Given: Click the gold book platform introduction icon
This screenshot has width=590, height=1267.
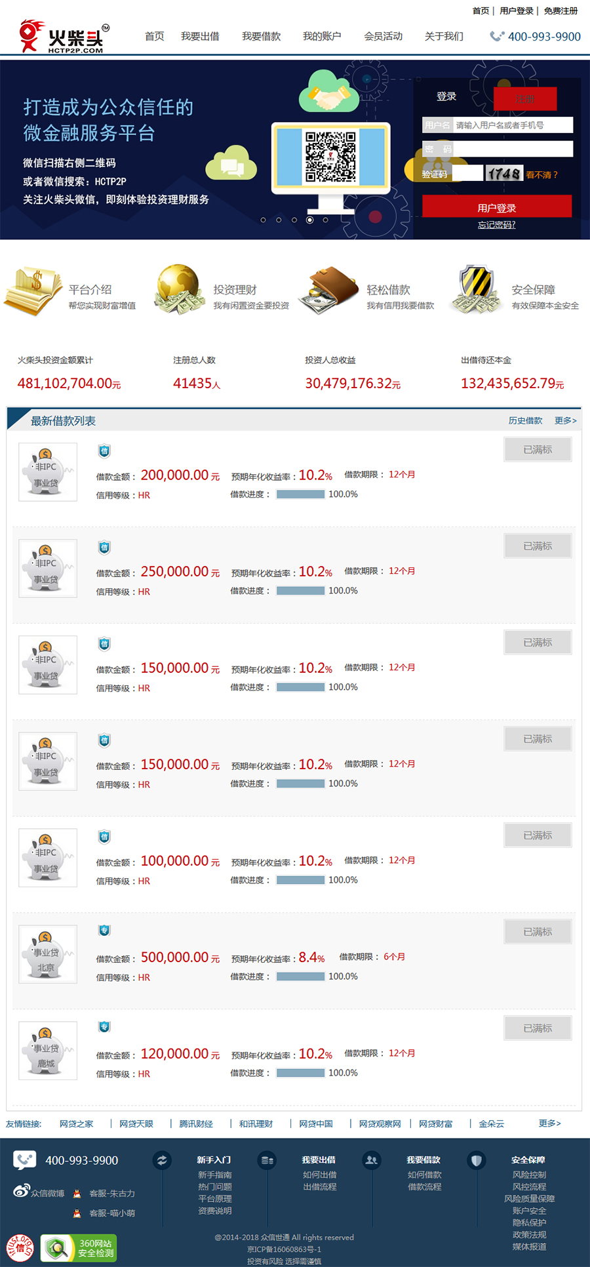Looking at the screenshot, I should (31, 291).
